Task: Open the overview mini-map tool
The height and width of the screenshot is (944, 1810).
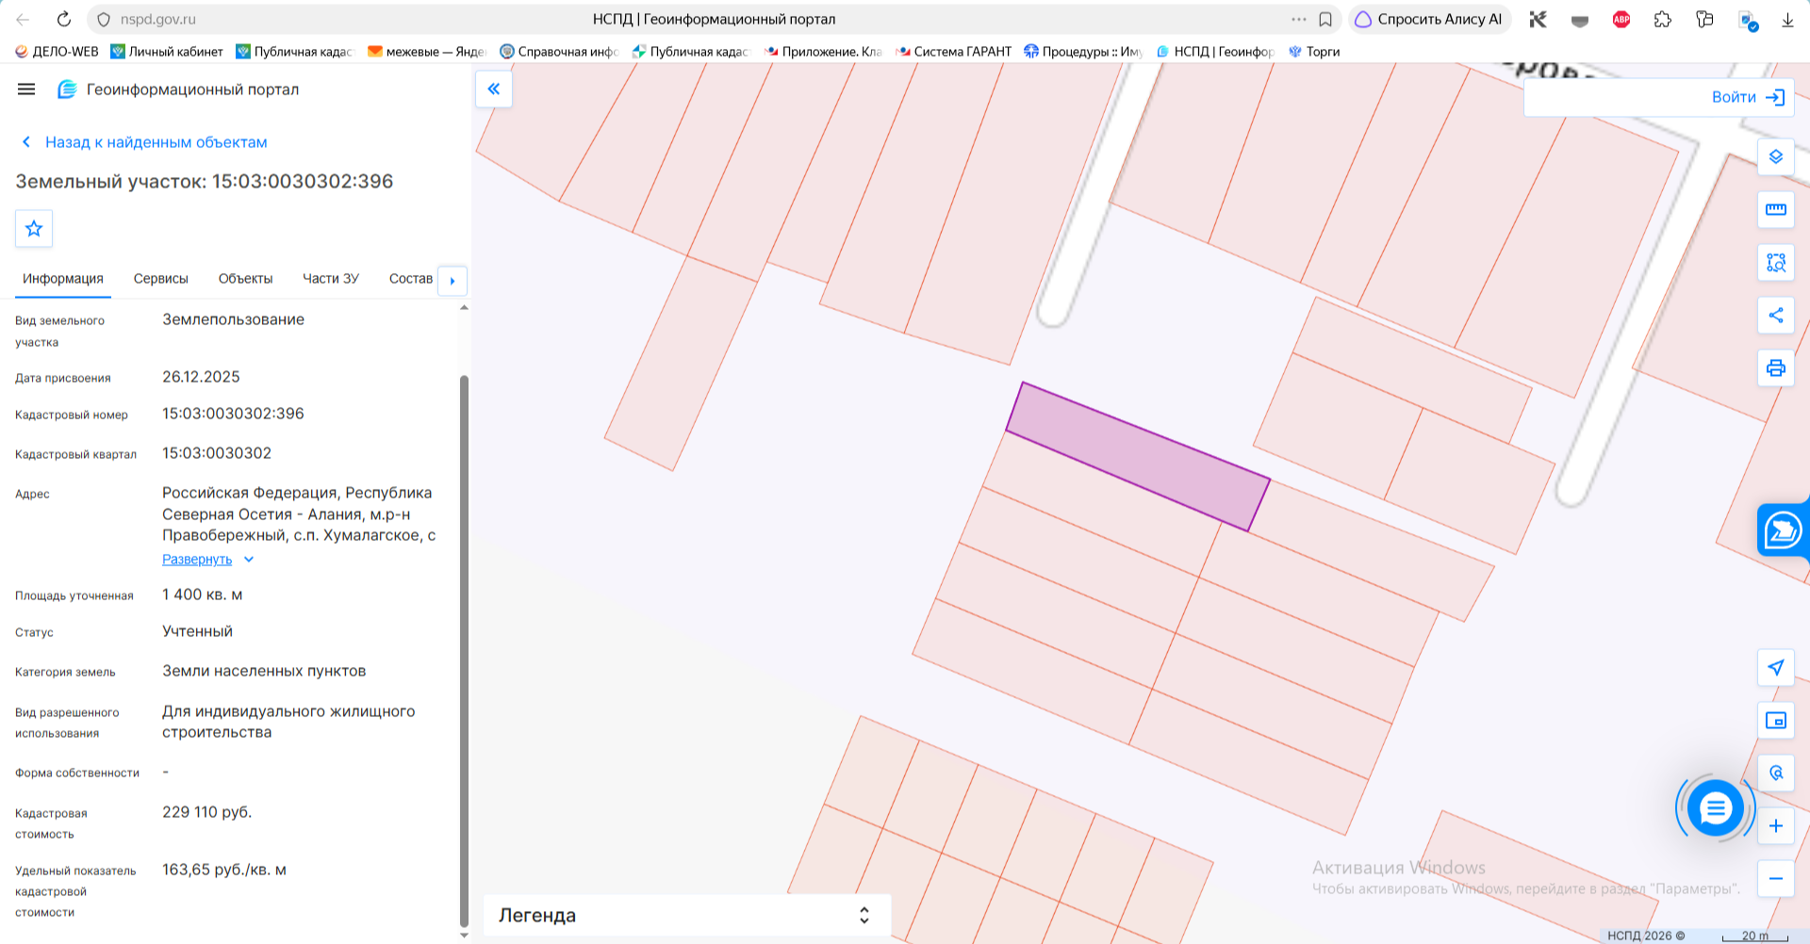Action: pos(1776,721)
